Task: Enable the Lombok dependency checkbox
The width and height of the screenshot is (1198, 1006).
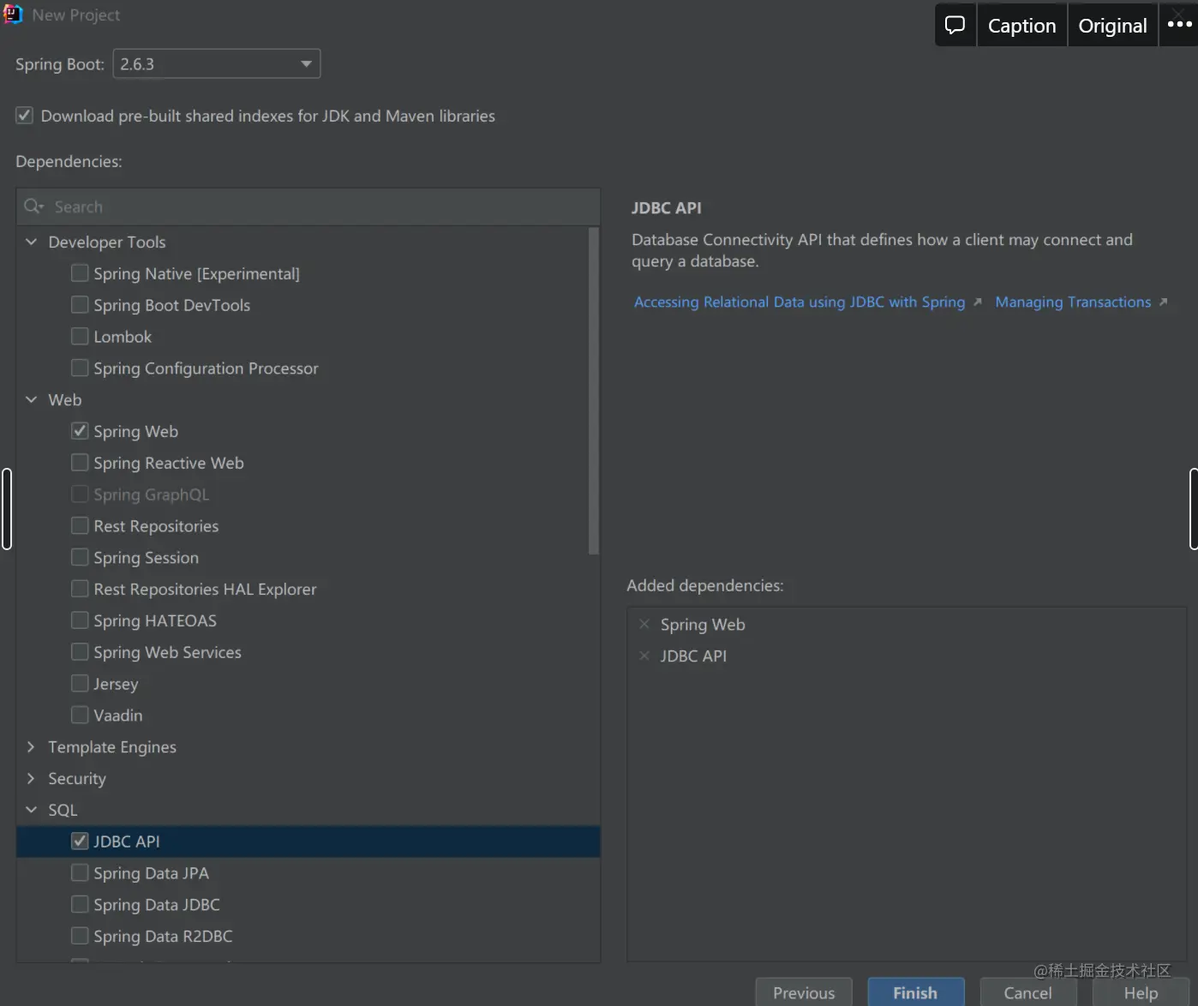Action: [80, 336]
